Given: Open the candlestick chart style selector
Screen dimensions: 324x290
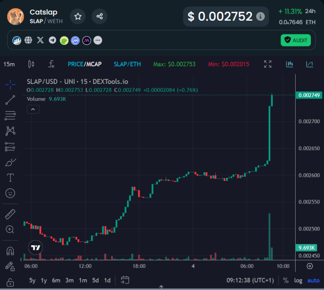Looking at the screenshot, I should 31,64.
